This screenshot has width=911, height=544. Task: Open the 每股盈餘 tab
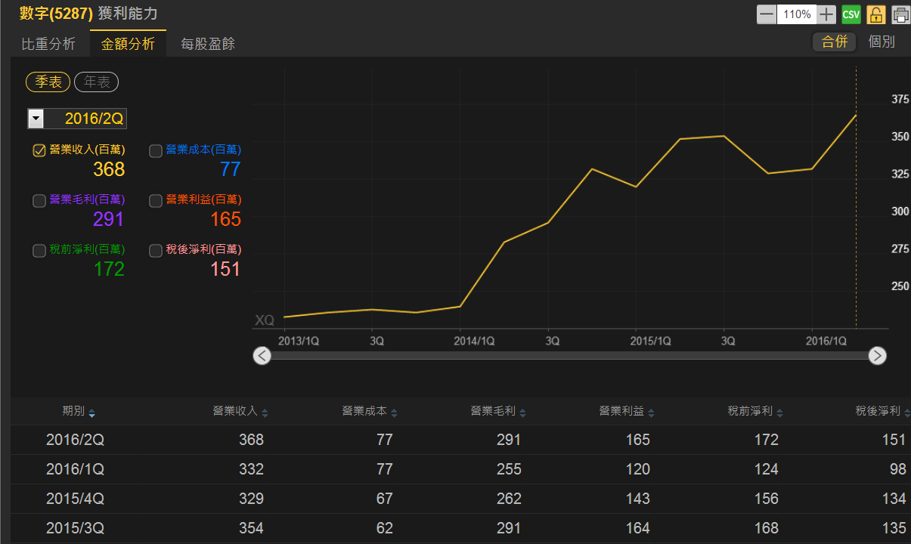pos(207,44)
